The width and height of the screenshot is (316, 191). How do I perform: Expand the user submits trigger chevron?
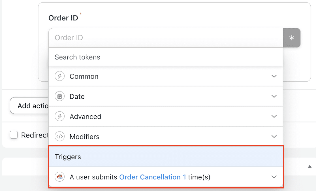tap(274, 177)
